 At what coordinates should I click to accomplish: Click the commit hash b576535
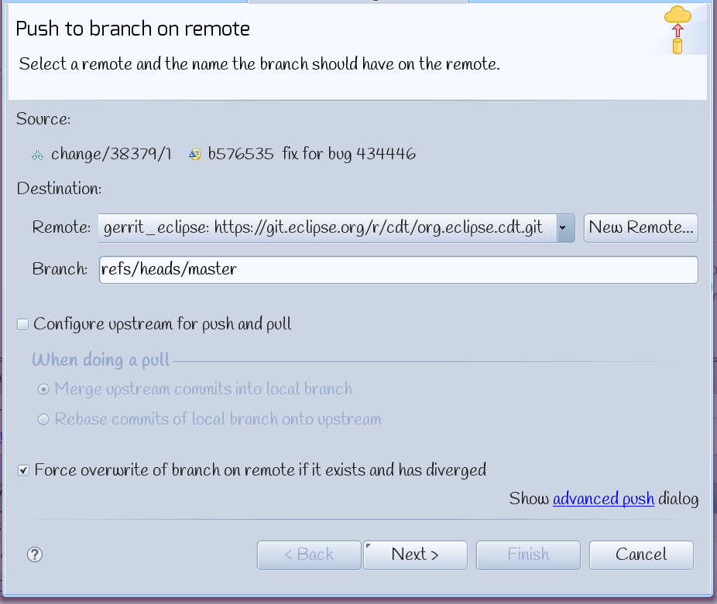(x=241, y=154)
